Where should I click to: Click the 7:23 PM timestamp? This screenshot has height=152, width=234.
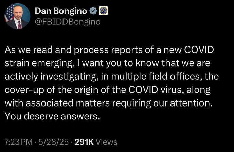pos(18,142)
